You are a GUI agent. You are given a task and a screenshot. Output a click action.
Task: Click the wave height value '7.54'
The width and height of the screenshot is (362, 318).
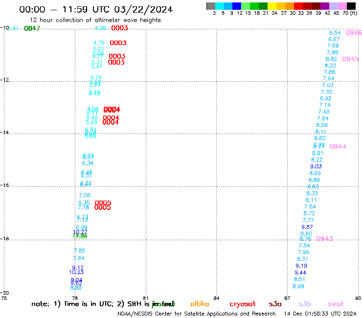[x=304, y=246]
